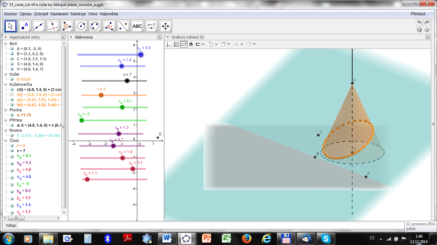Toggle visibility of point V in algebra list
The image size is (437, 245).
(x=12, y=69)
